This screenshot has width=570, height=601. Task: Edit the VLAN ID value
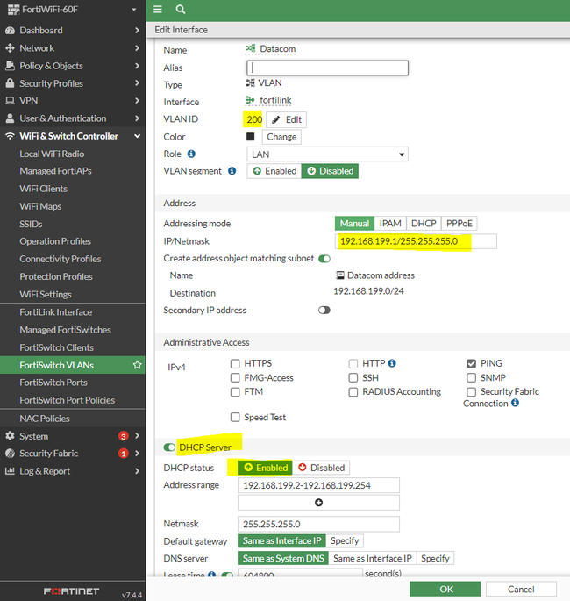coord(286,119)
